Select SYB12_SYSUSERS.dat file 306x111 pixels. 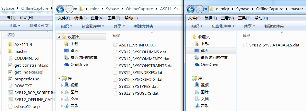pos(136,93)
